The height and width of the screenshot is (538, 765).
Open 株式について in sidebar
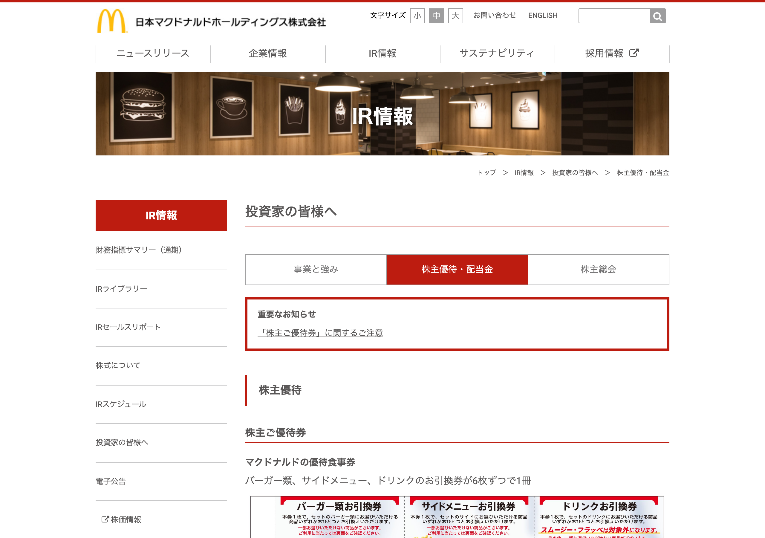click(161, 366)
